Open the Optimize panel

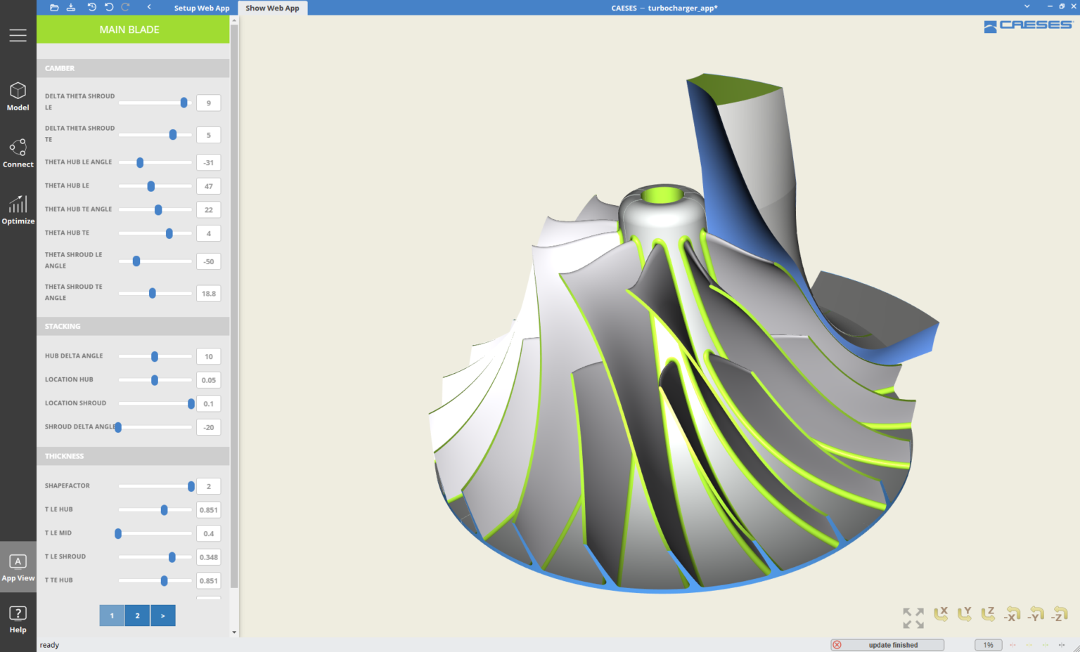18,209
